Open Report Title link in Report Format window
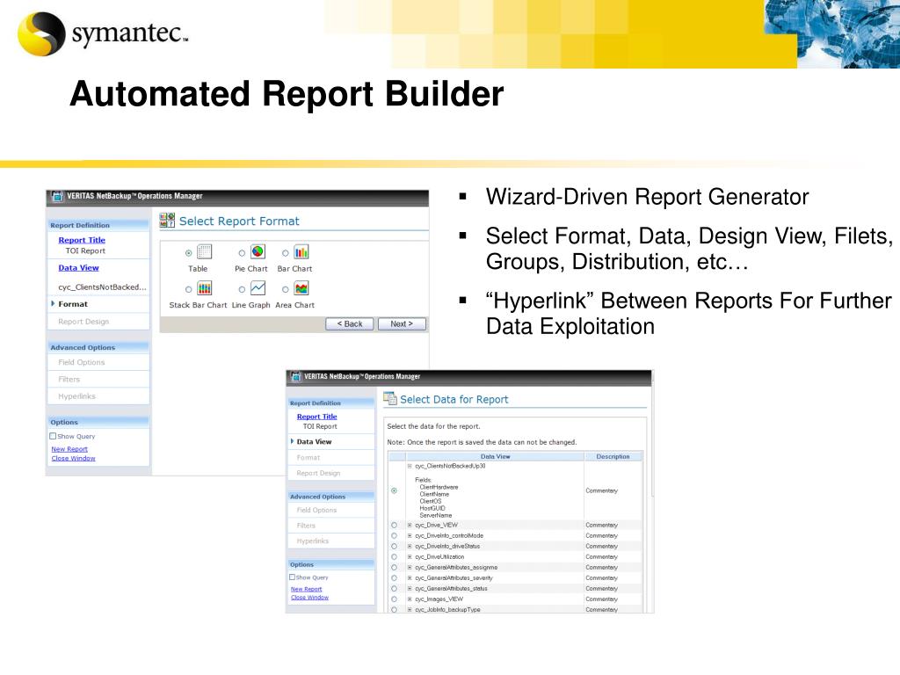 (82, 240)
